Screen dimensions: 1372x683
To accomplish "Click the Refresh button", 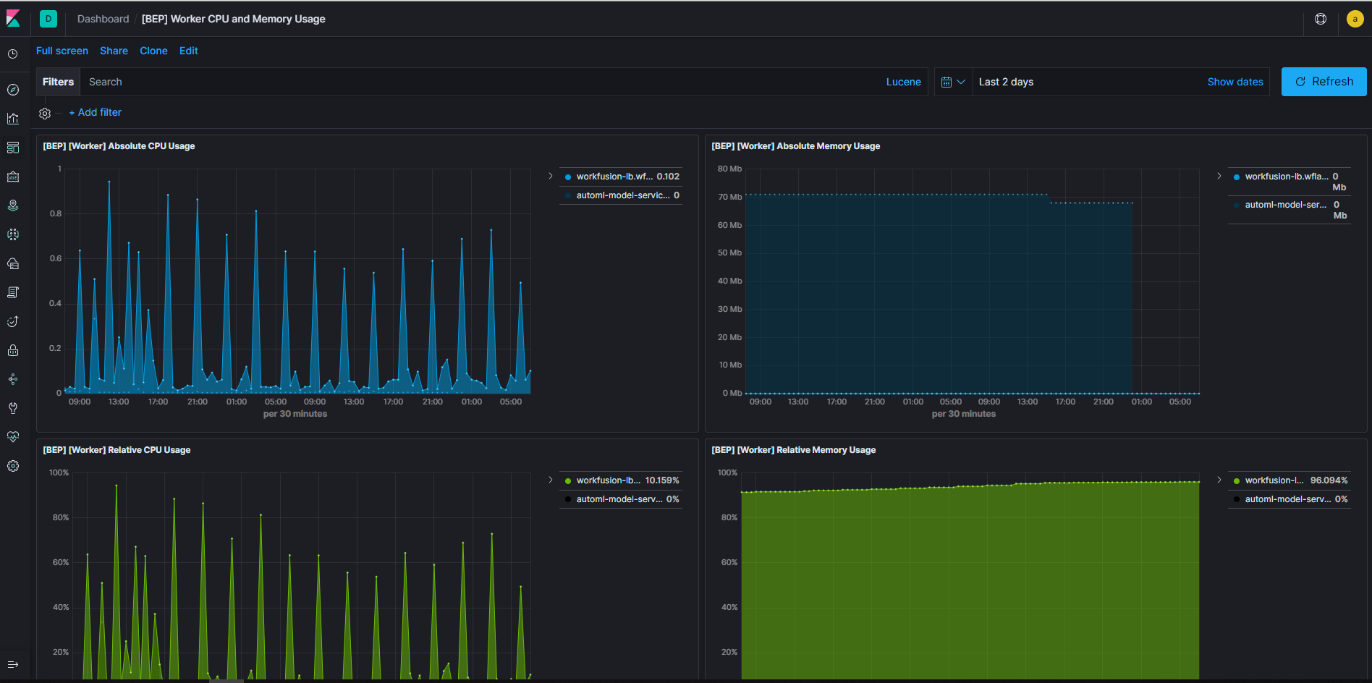I will tap(1324, 82).
